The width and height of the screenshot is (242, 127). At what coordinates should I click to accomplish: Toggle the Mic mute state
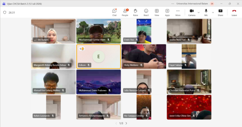coord(206,13)
